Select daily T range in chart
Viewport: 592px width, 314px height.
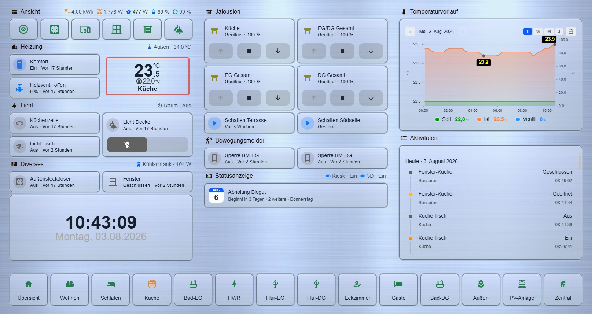[527, 32]
